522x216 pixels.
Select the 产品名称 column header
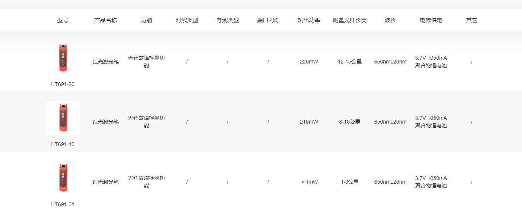click(105, 20)
